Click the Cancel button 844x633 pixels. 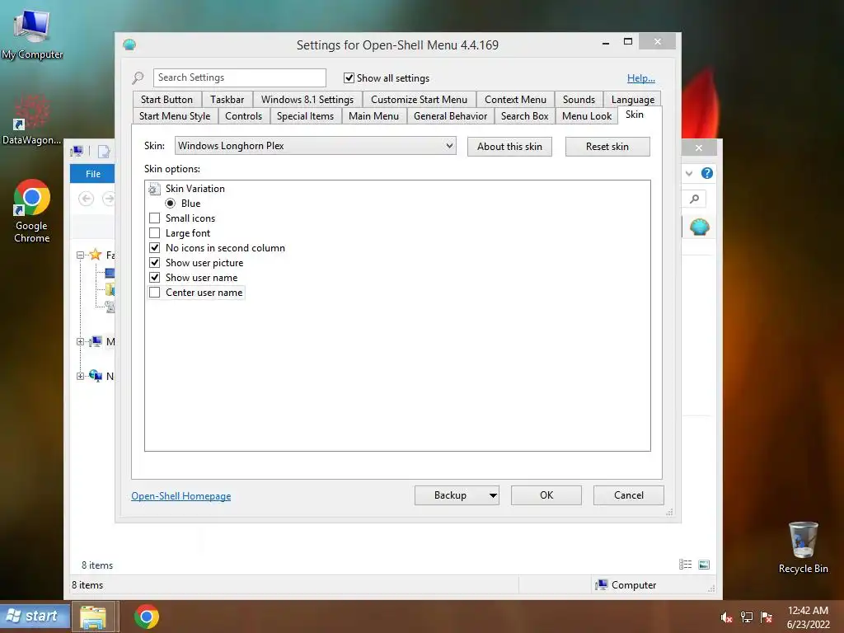point(629,495)
